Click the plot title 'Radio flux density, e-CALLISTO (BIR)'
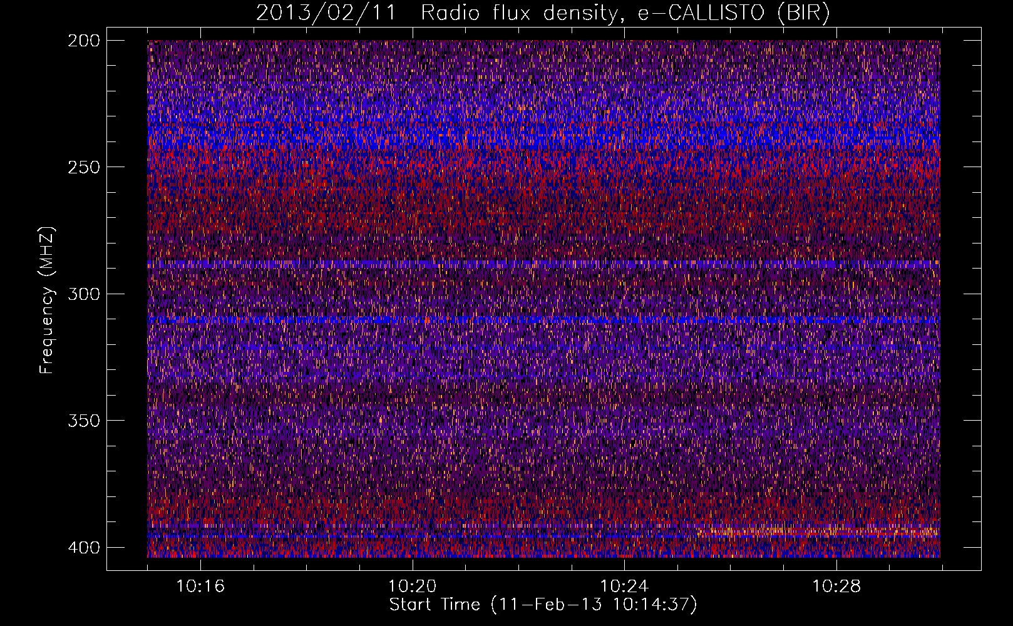Viewport: 1013px width, 626px height. click(625, 13)
